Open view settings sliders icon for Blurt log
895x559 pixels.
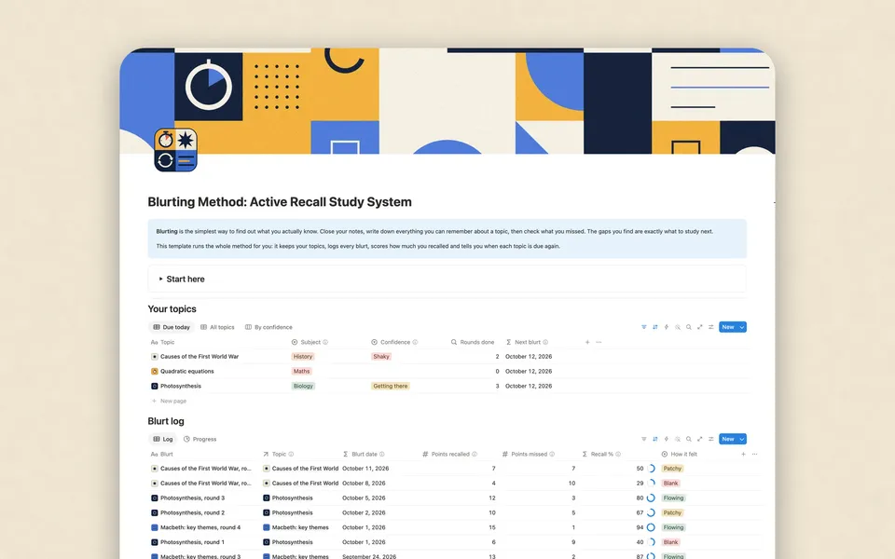point(711,439)
